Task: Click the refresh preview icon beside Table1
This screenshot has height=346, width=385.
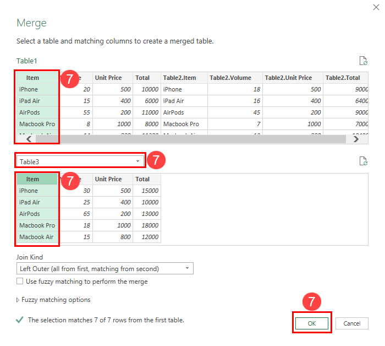Action: click(363, 61)
